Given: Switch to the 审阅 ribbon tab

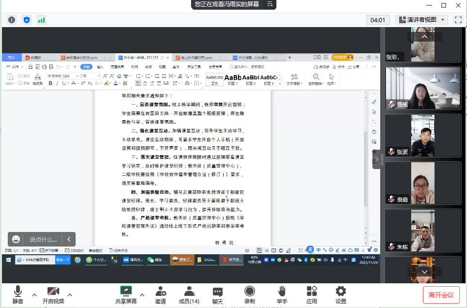Looking at the screenshot, I should point(148,67).
